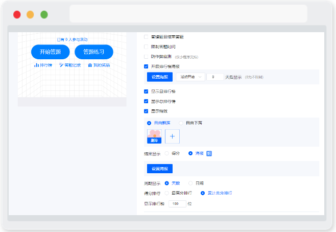This screenshot has height=232, width=336.
Task: Click the hint text (0为不限制)
Action: [254, 77]
